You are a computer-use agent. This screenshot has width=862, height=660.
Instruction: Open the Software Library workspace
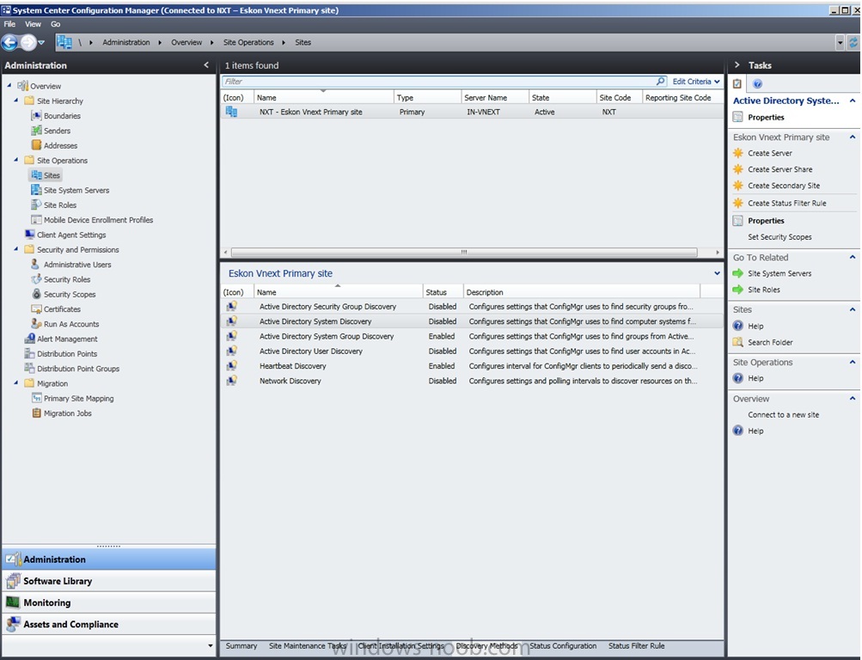click(x=109, y=581)
